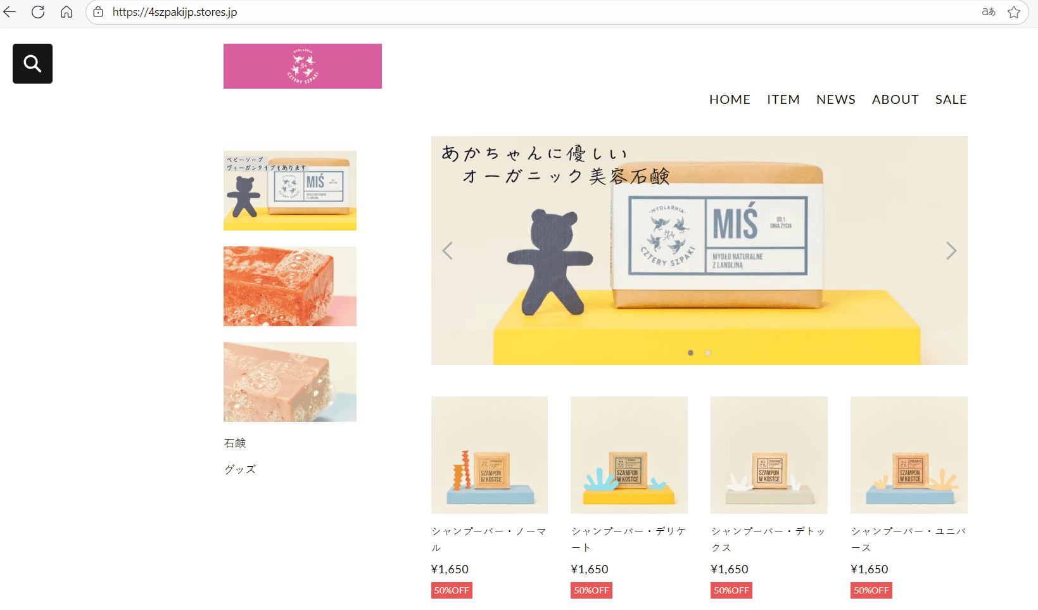
Task: Reload the page with the refresh icon
Action: pos(38,12)
